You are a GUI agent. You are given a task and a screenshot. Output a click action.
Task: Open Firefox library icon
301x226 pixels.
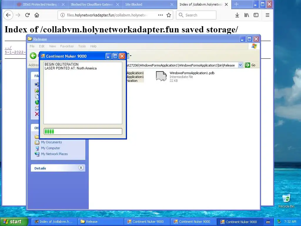click(x=247, y=15)
